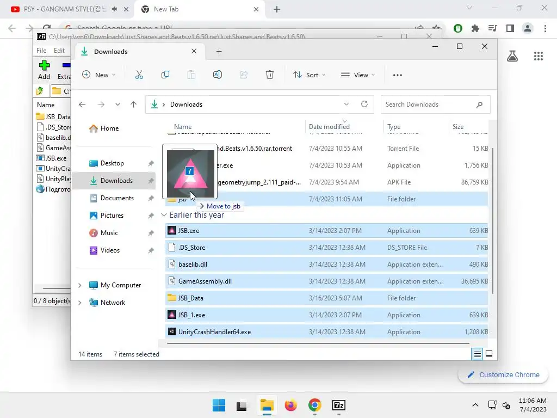Open the Edit menu in 7-Zip
The height and width of the screenshot is (418, 557).
(x=59, y=51)
